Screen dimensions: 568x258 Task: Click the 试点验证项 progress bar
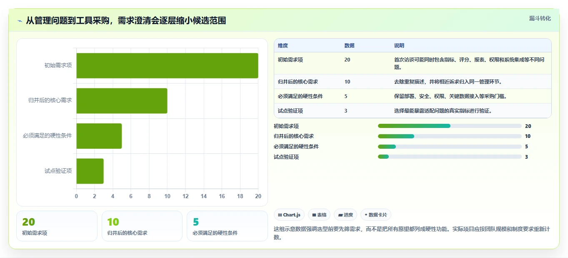coord(450,157)
